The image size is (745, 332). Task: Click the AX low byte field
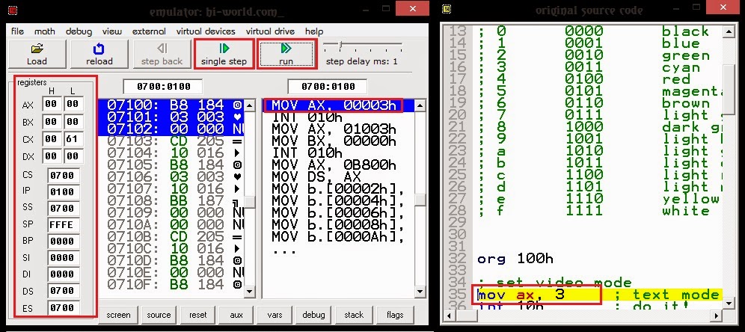73,105
